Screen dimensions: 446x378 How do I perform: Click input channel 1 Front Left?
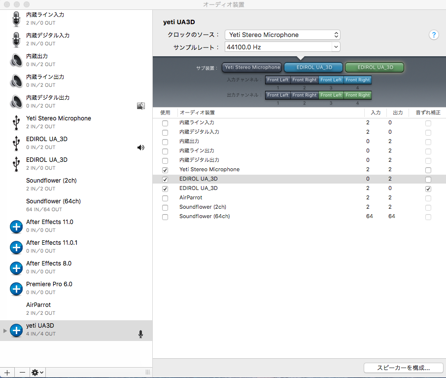[278, 80]
